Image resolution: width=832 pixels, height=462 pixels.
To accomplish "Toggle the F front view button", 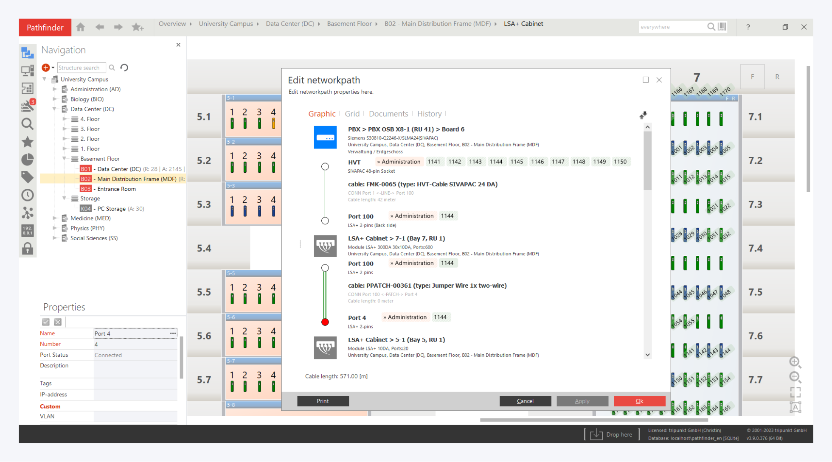I will pos(752,77).
